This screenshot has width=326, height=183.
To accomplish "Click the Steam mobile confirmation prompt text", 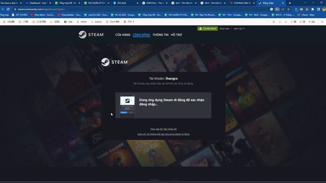I will click(x=172, y=102).
